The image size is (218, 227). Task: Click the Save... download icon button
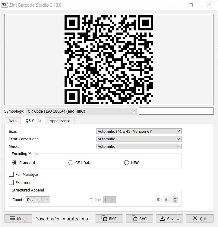click(x=169, y=219)
